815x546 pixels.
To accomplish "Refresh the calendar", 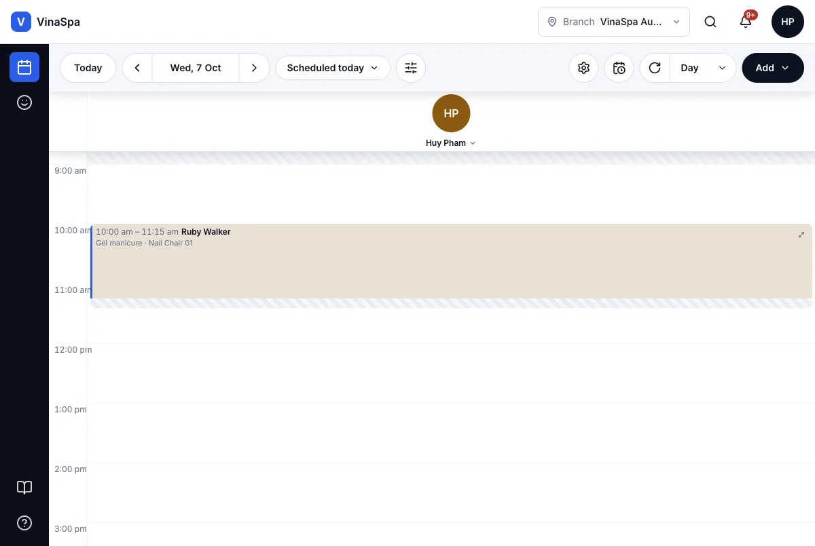I will tap(655, 68).
